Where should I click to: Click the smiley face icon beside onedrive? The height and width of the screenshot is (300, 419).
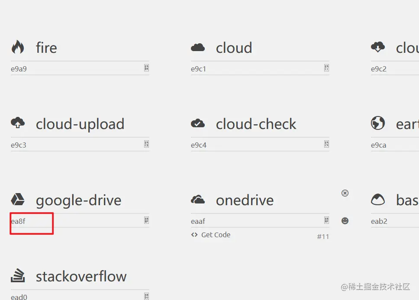point(345,221)
